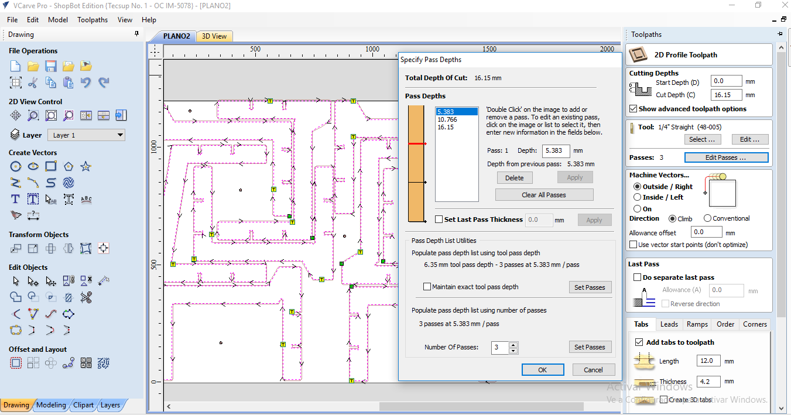Click the Undo icon
791x415 pixels.
[86, 83]
